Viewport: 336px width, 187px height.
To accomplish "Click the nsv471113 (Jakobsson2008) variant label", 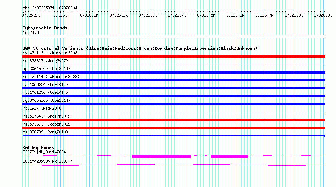I will (51, 53).
